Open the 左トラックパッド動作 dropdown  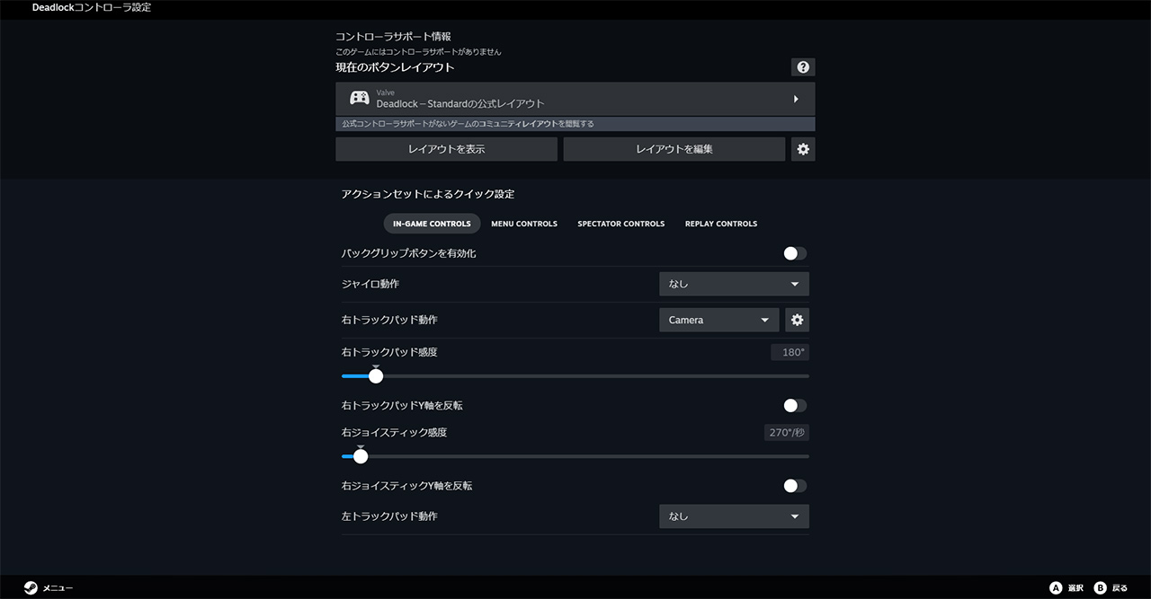tap(734, 516)
